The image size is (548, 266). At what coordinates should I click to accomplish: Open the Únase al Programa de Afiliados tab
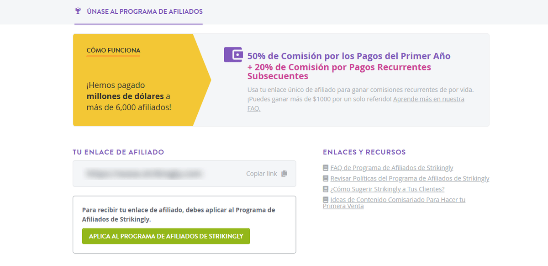138,12
